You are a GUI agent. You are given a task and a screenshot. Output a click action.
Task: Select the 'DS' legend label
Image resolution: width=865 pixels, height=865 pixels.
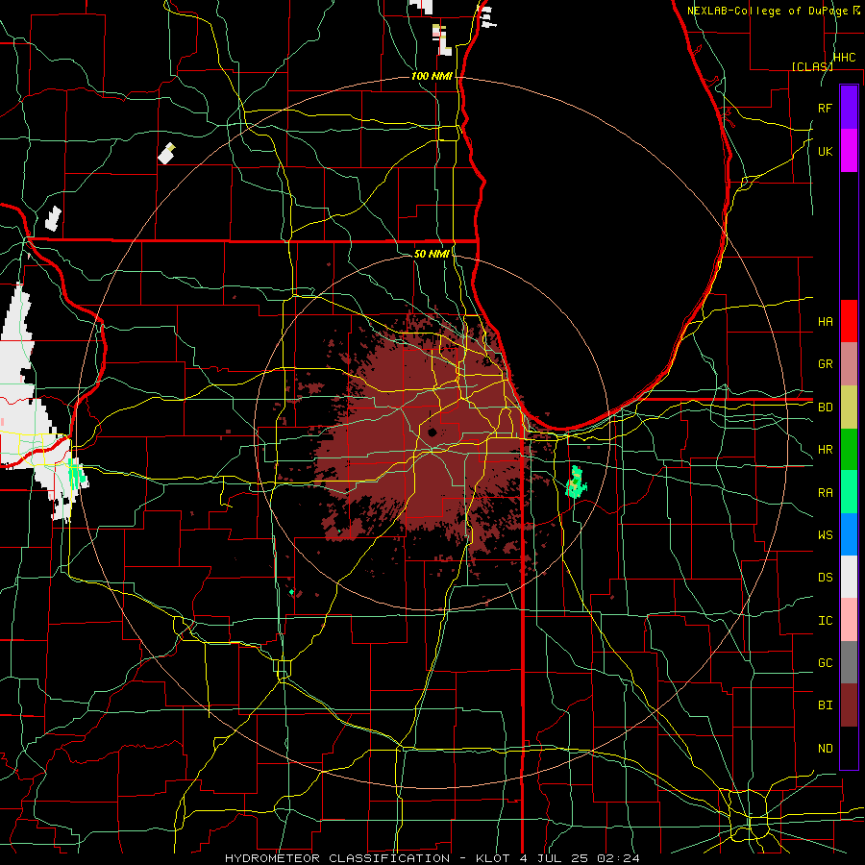pos(826,577)
